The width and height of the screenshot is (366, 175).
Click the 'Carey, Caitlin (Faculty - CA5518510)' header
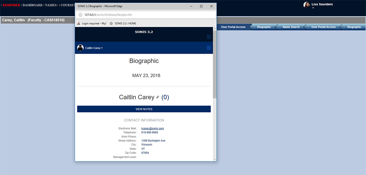click(x=33, y=20)
